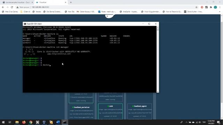Click www.tinycorelinux.net text in terminal

[x=59, y=54]
